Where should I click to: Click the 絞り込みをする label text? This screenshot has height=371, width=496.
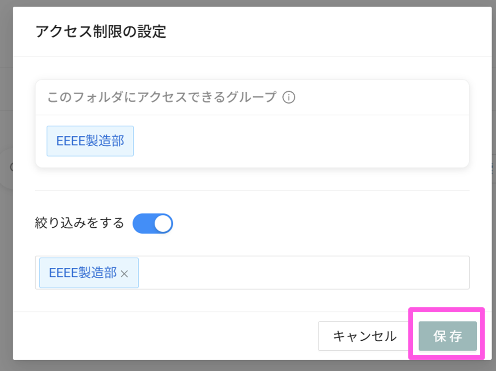coord(79,223)
